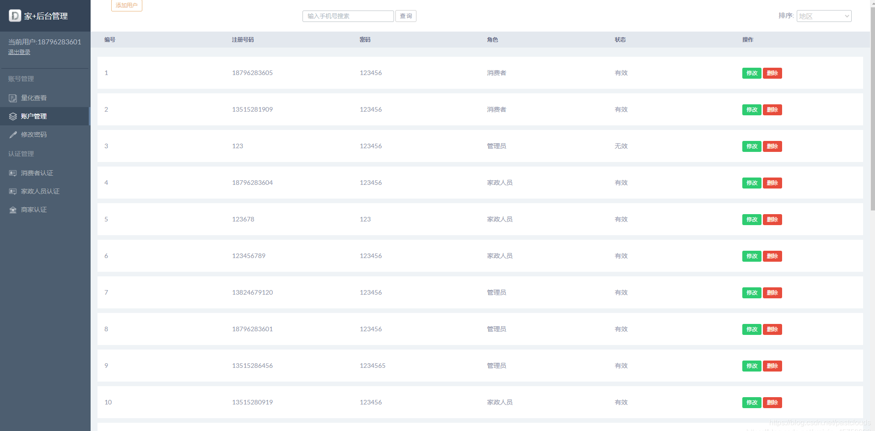Click the 添加用户 button
875x431 pixels.
(127, 5)
